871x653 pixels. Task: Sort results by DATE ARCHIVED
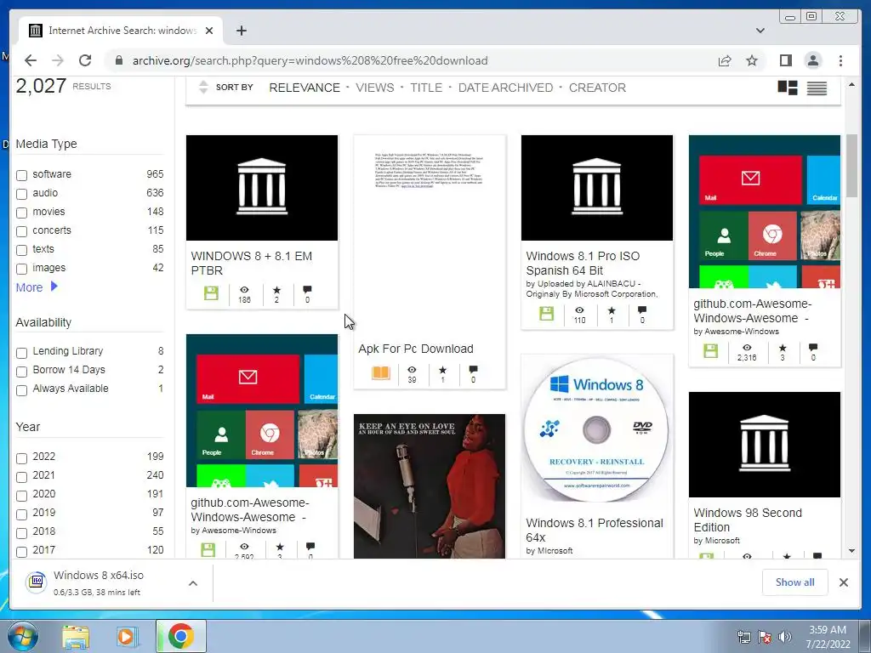[x=505, y=88]
